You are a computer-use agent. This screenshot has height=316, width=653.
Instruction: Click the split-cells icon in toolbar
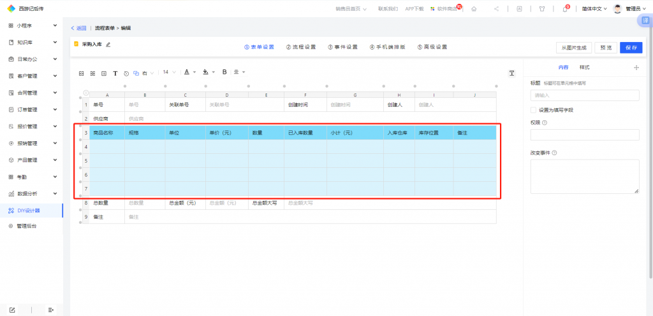pos(93,73)
